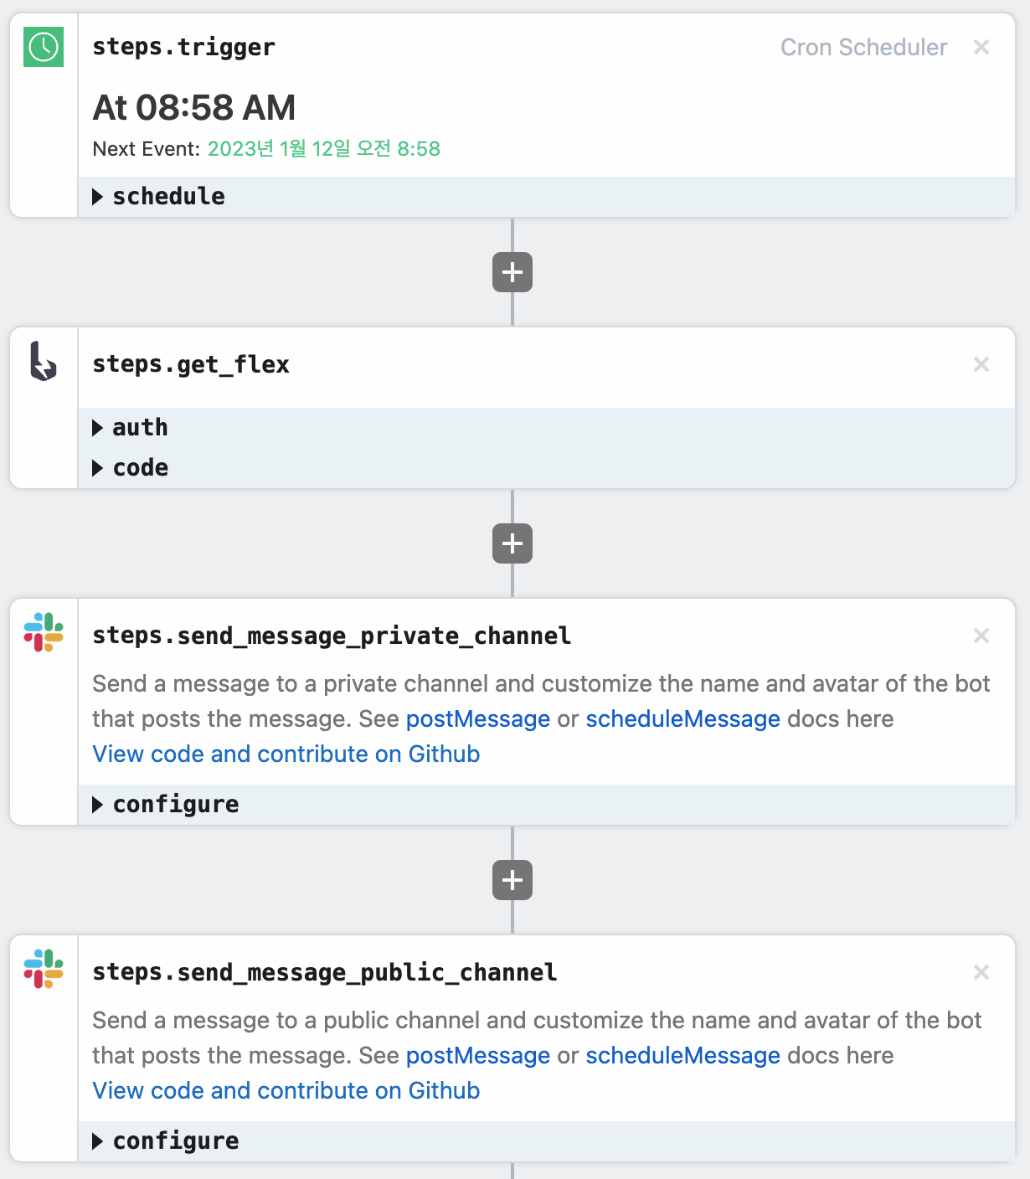Image resolution: width=1030 pixels, height=1179 pixels.
Task: Remove the send_message_public_channel step
Action: (981, 972)
